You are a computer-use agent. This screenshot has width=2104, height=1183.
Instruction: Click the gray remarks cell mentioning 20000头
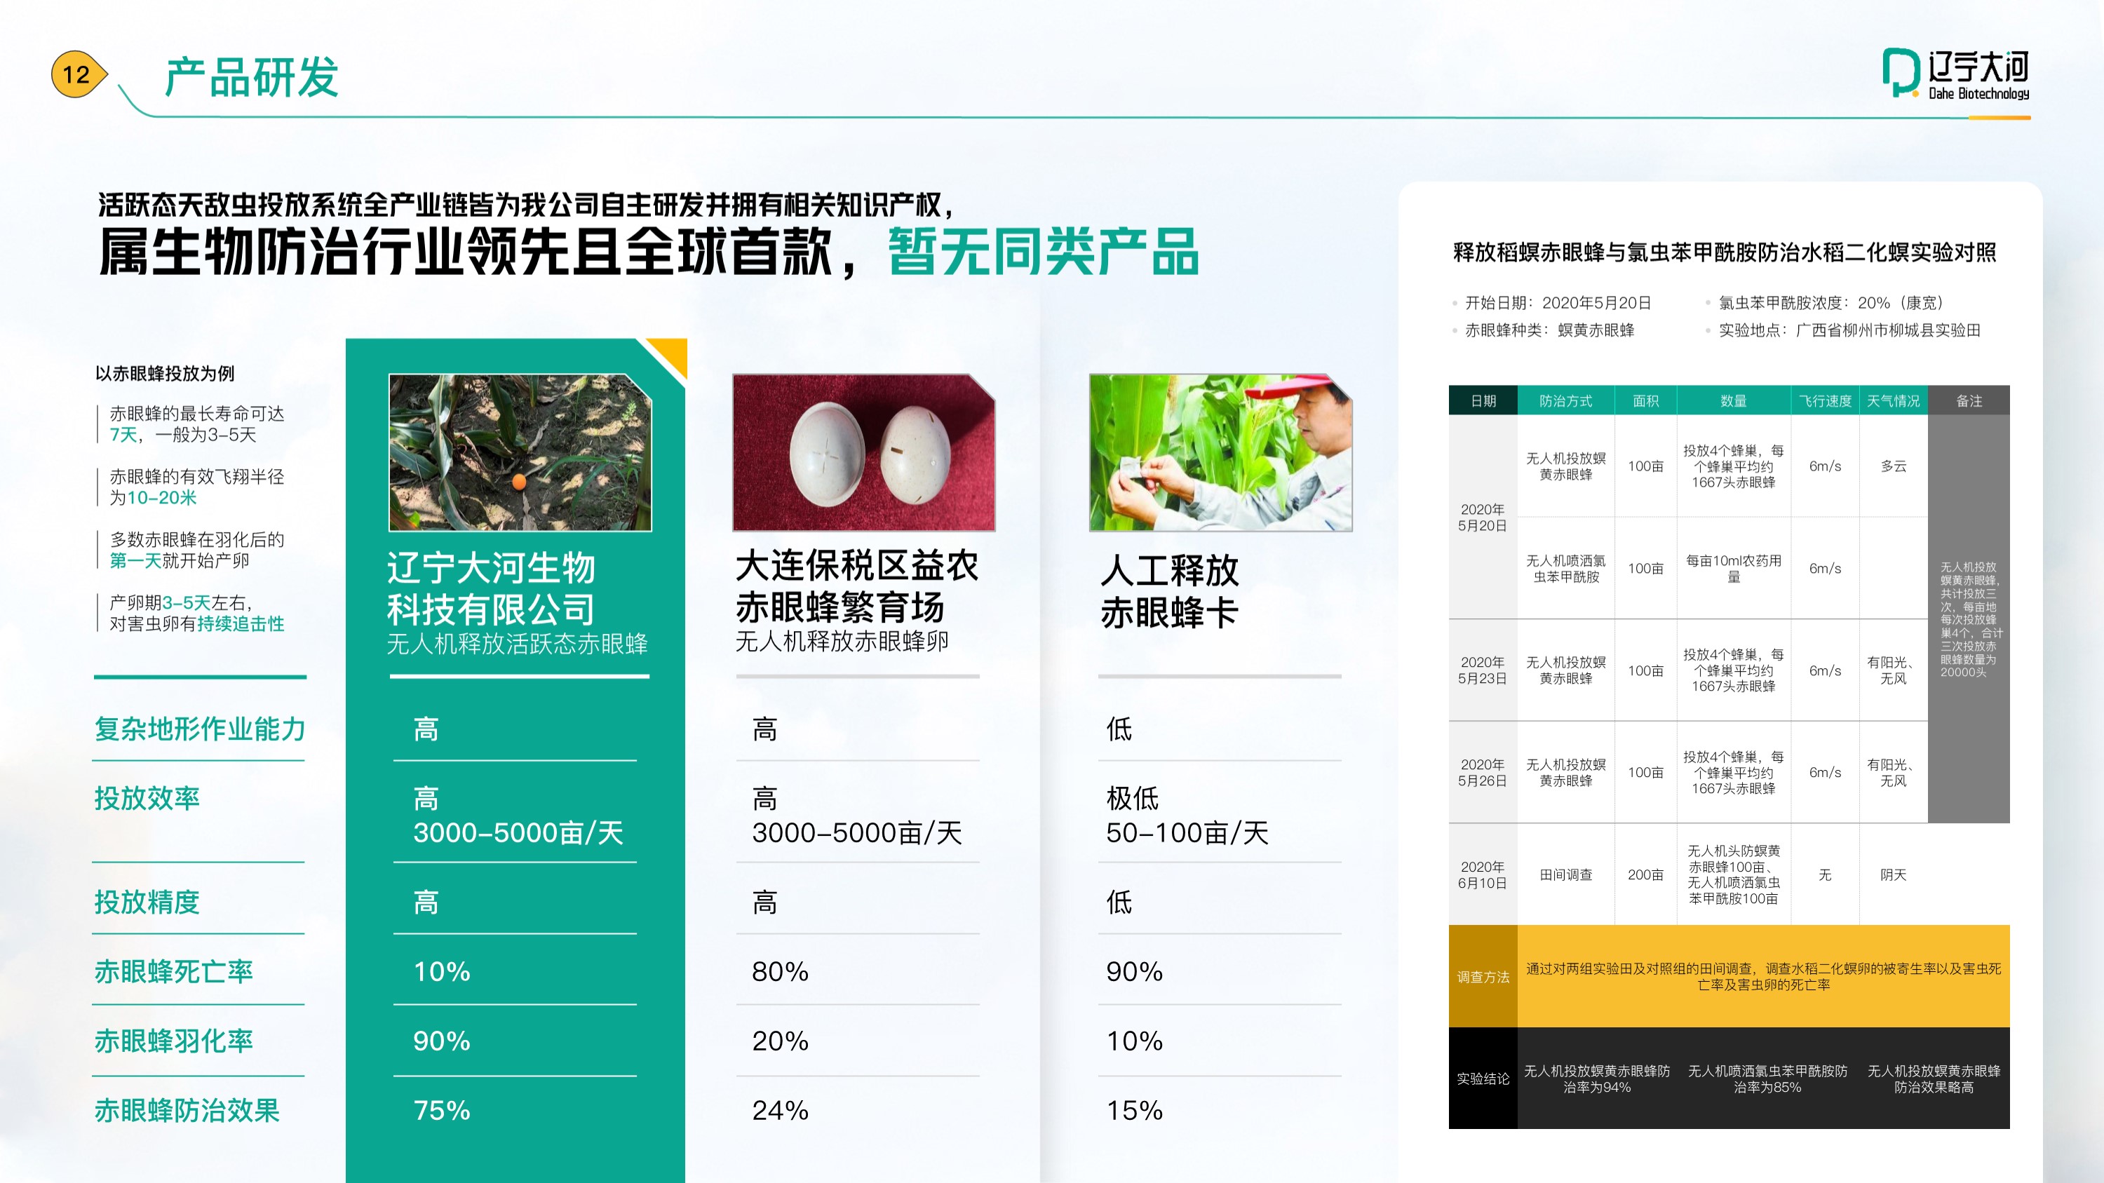[x=1969, y=619]
